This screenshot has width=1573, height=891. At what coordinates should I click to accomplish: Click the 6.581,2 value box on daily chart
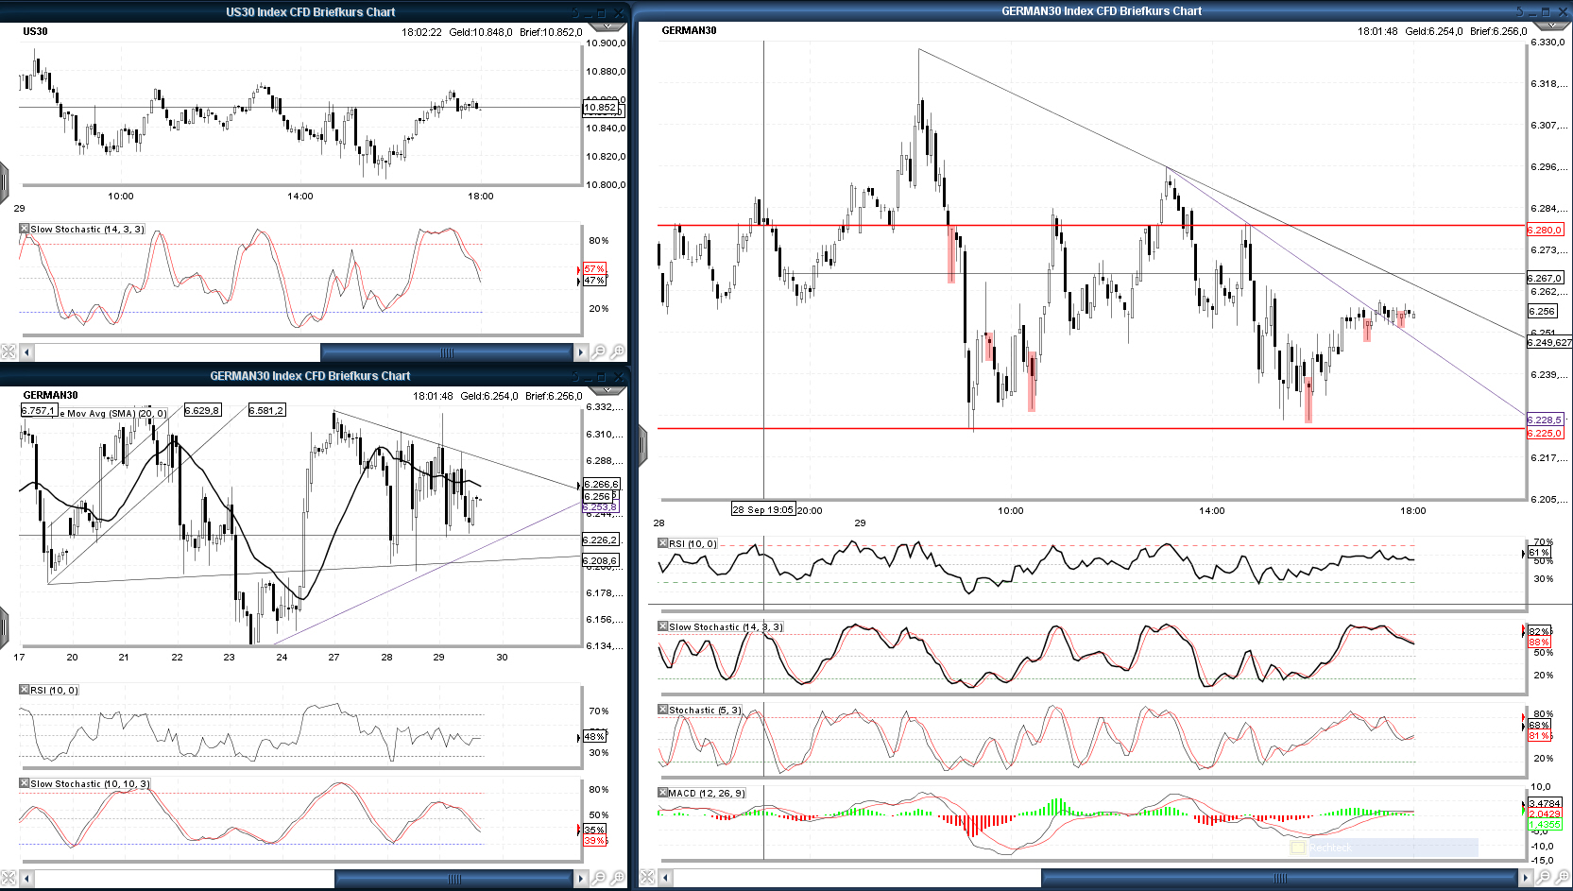(266, 410)
